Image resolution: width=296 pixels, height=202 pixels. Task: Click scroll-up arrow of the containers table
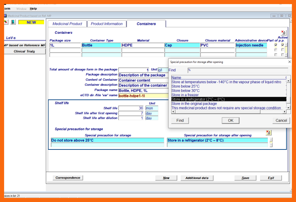[286, 44]
